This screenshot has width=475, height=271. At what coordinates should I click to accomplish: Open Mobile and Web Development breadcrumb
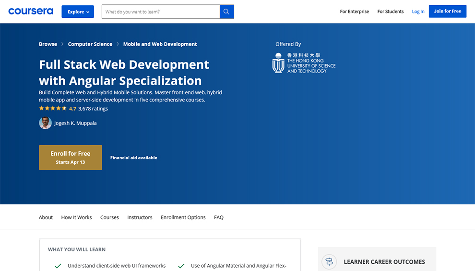pos(160,44)
